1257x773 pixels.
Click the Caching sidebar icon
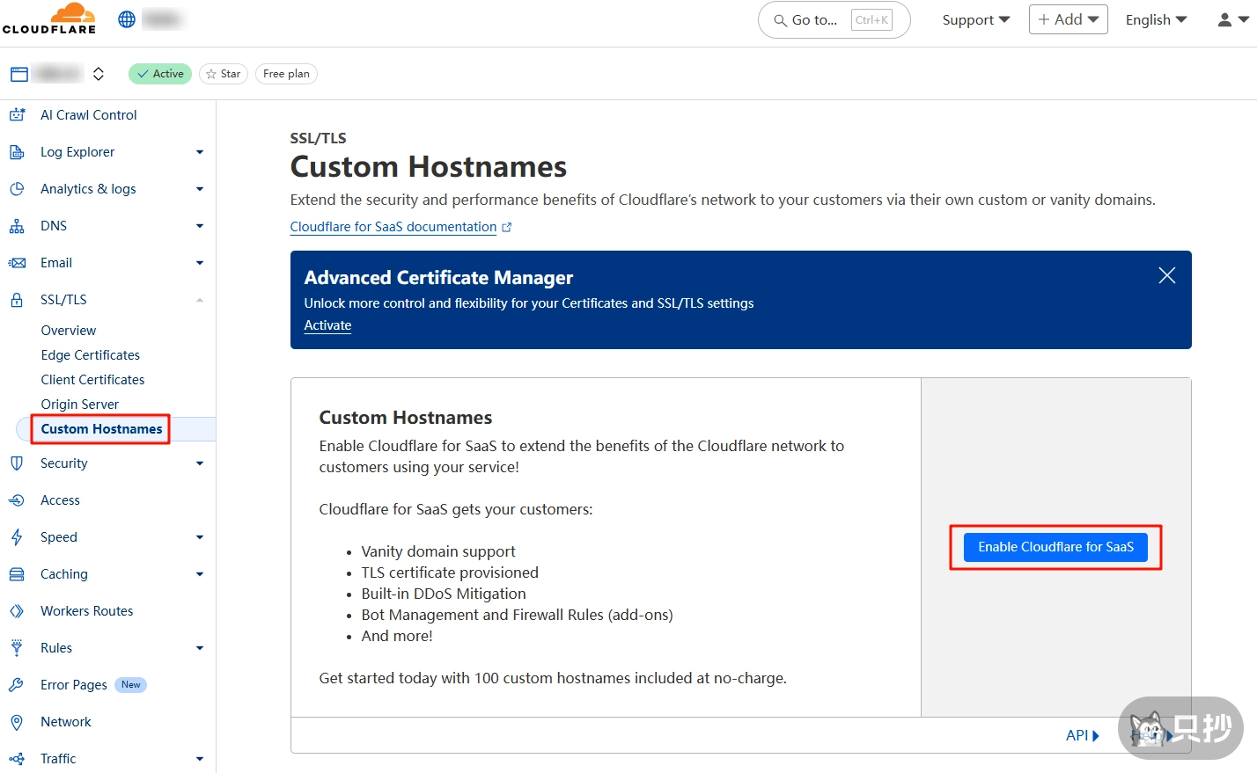tap(18, 573)
